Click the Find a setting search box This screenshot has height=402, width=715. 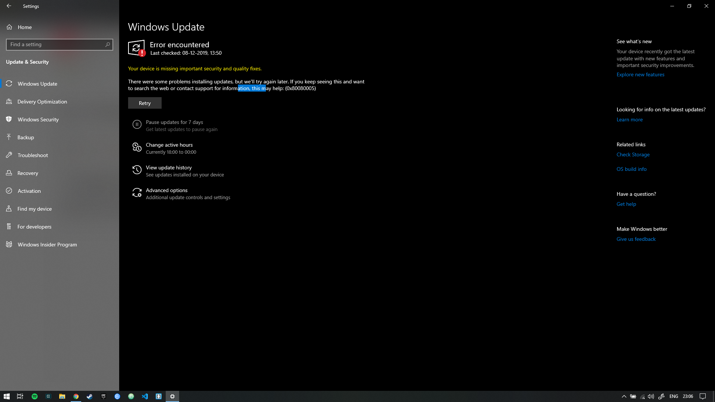click(x=60, y=45)
